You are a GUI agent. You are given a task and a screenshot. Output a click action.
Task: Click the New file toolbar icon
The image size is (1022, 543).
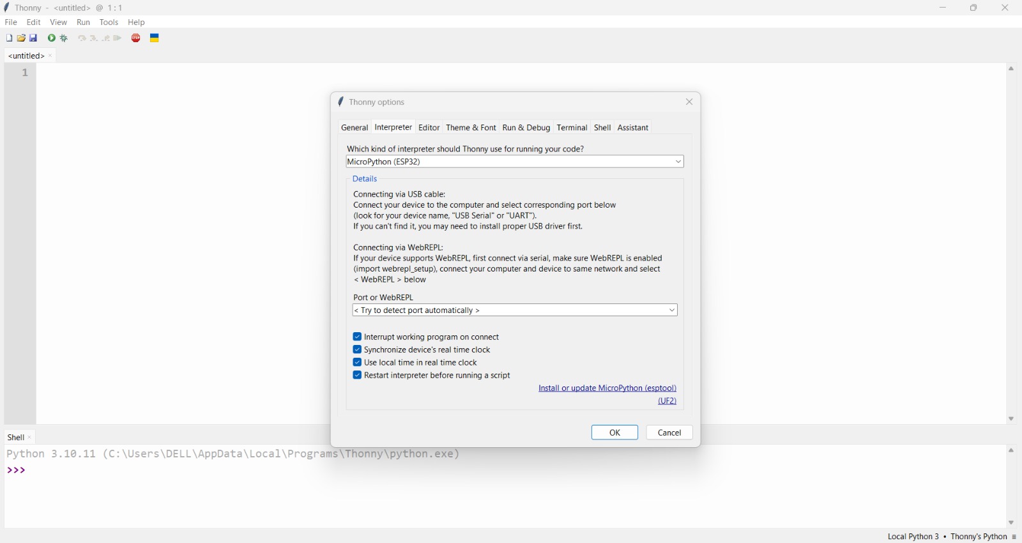(9, 38)
